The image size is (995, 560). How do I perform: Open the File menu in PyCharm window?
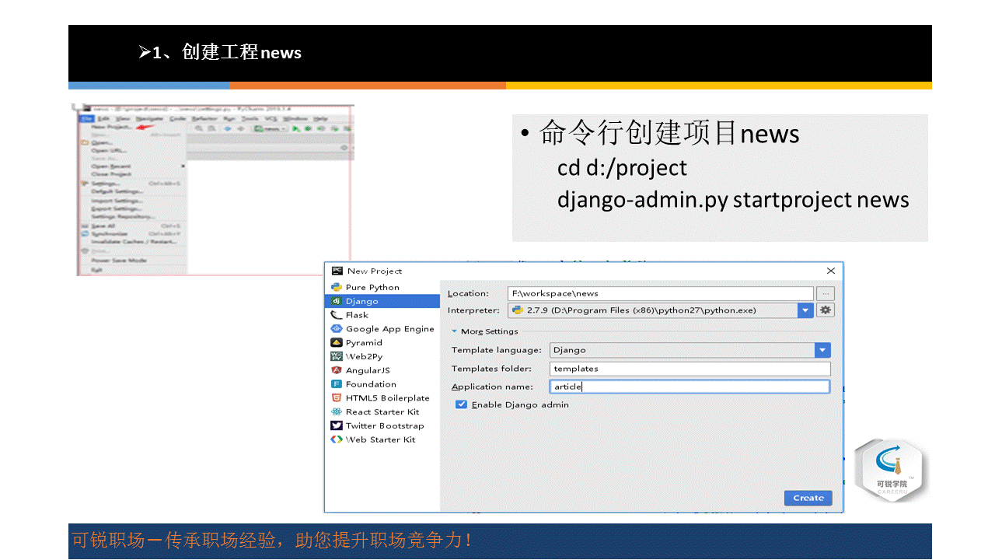(x=86, y=118)
